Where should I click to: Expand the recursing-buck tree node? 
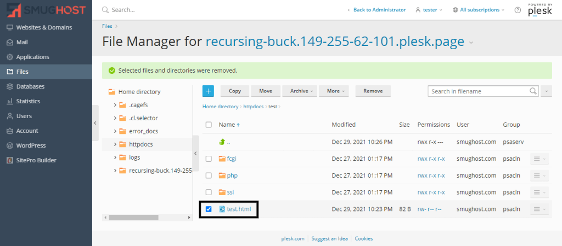pyautogui.click(x=115, y=171)
